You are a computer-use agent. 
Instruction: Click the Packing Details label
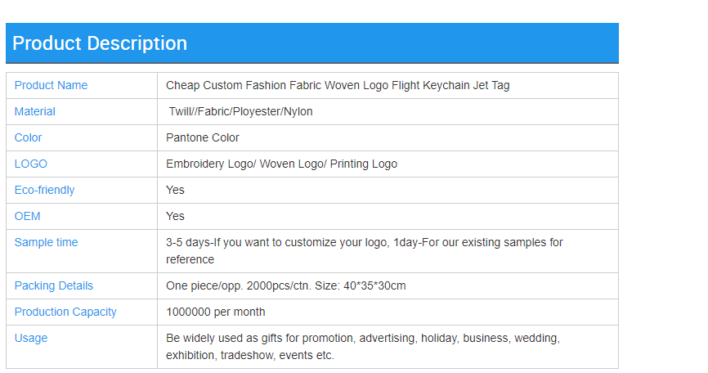coord(54,285)
